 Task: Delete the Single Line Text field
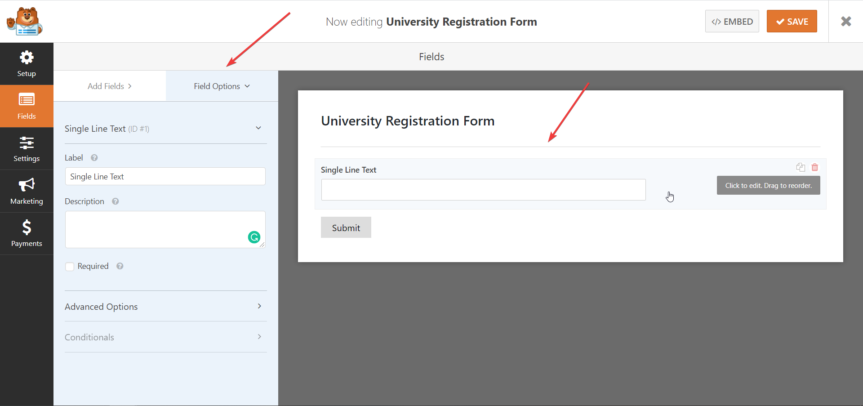pos(815,167)
